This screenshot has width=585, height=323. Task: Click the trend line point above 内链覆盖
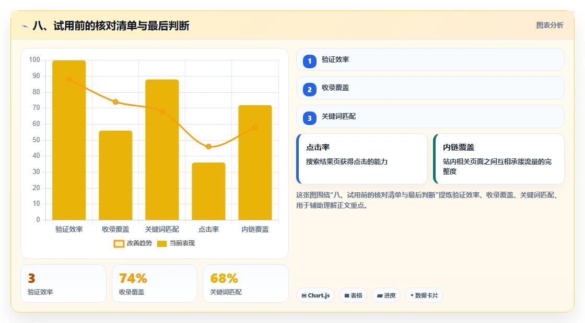click(x=255, y=128)
